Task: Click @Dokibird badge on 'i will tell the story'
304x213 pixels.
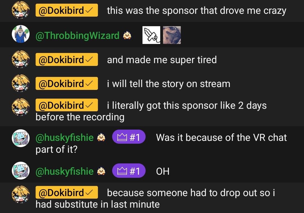Action: click(66, 83)
